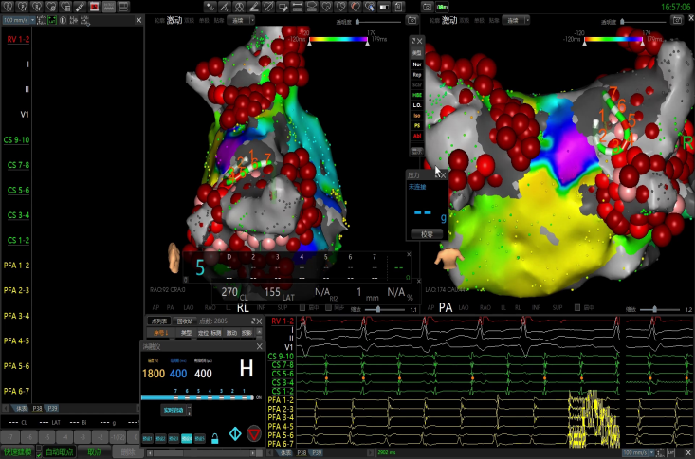Click the lock icon in ablation panel
695x459 pixels.
pyautogui.click(x=215, y=437)
